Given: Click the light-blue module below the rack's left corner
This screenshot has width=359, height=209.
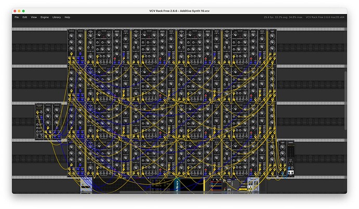Looking at the screenshot, I should (86, 185).
